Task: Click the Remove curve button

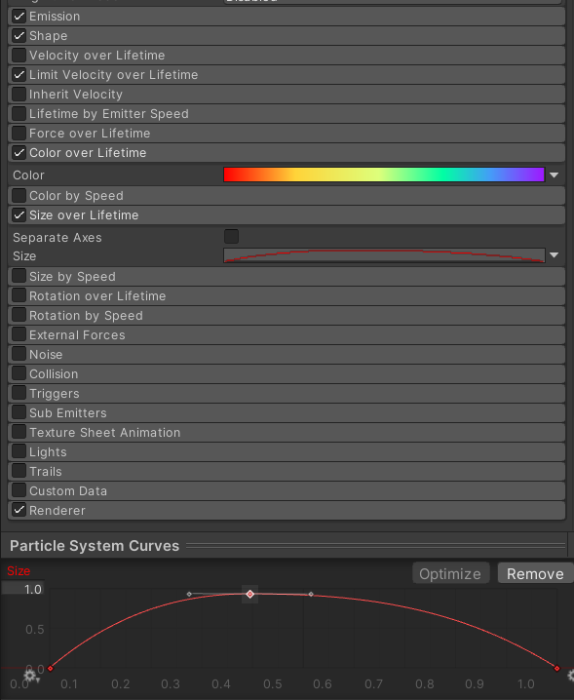Action: click(x=535, y=573)
